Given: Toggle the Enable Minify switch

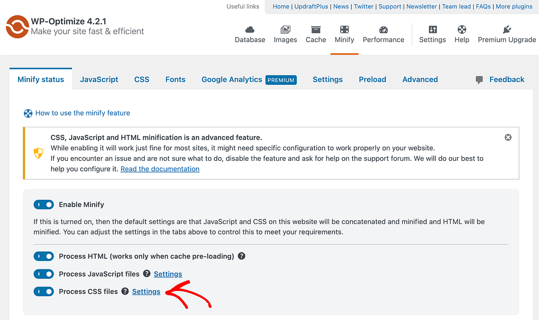Looking at the screenshot, I should (44, 205).
